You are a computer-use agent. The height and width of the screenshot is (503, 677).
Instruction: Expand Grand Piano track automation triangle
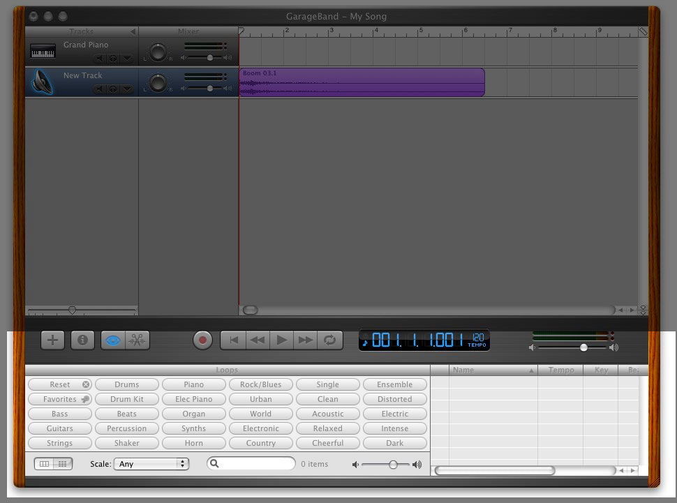click(x=126, y=59)
